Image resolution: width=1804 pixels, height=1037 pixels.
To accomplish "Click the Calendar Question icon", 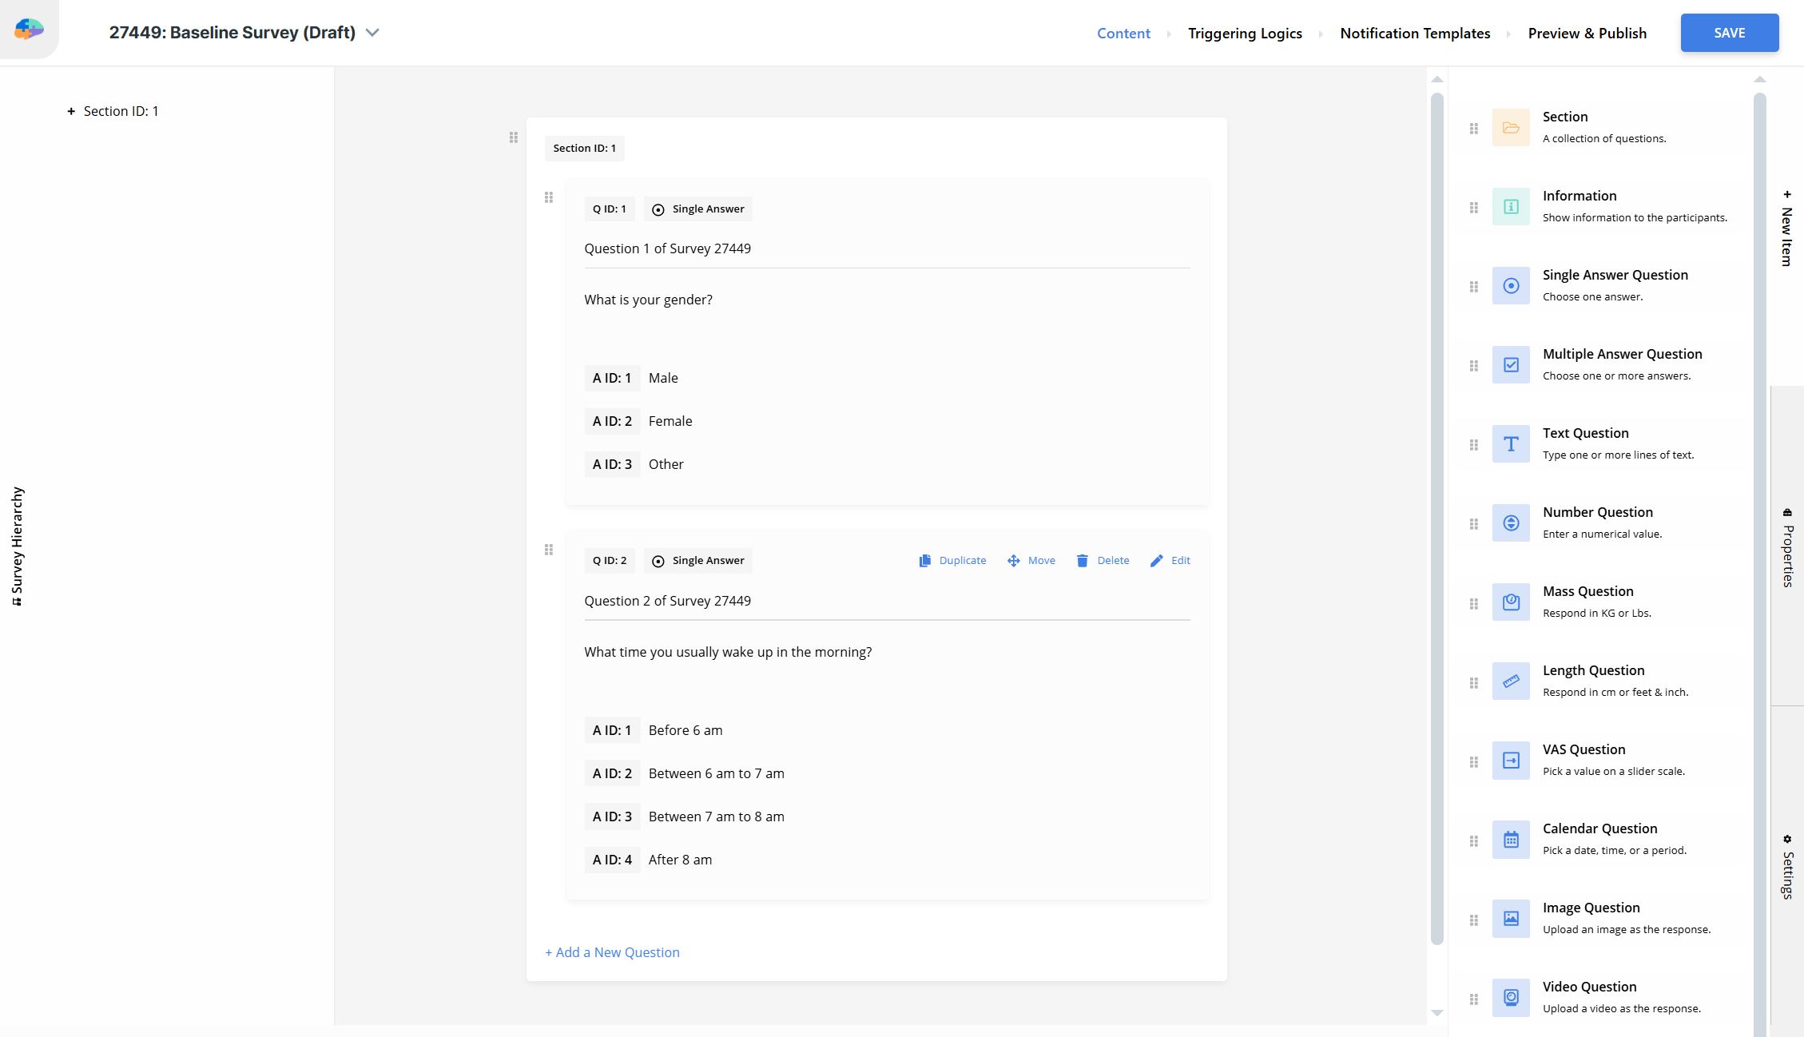I will [x=1510, y=840].
